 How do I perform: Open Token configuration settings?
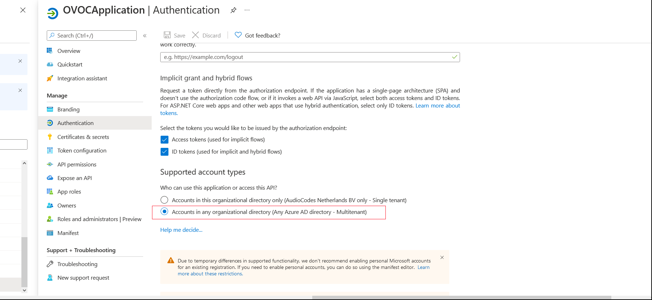pos(82,150)
